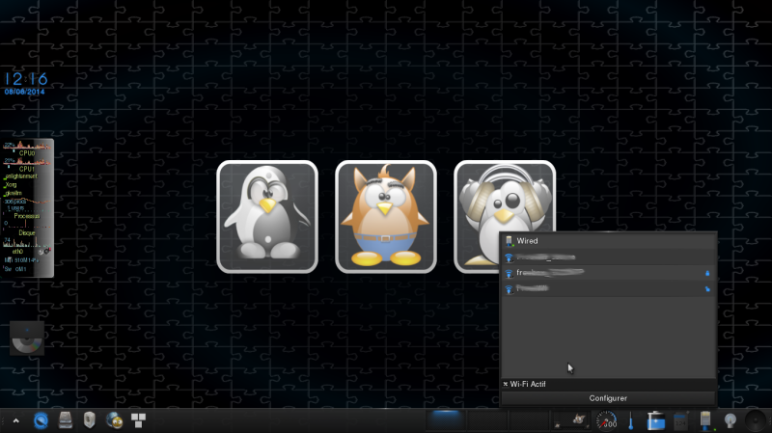Click the orange owl desktop icon
The height and width of the screenshot is (433, 772).
(x=385, y=216)
